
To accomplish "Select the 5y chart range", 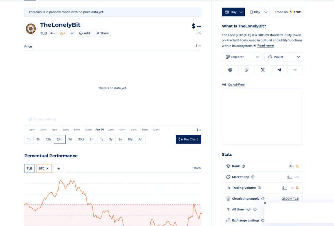I will pyautogui.click(x=120, y=139).
